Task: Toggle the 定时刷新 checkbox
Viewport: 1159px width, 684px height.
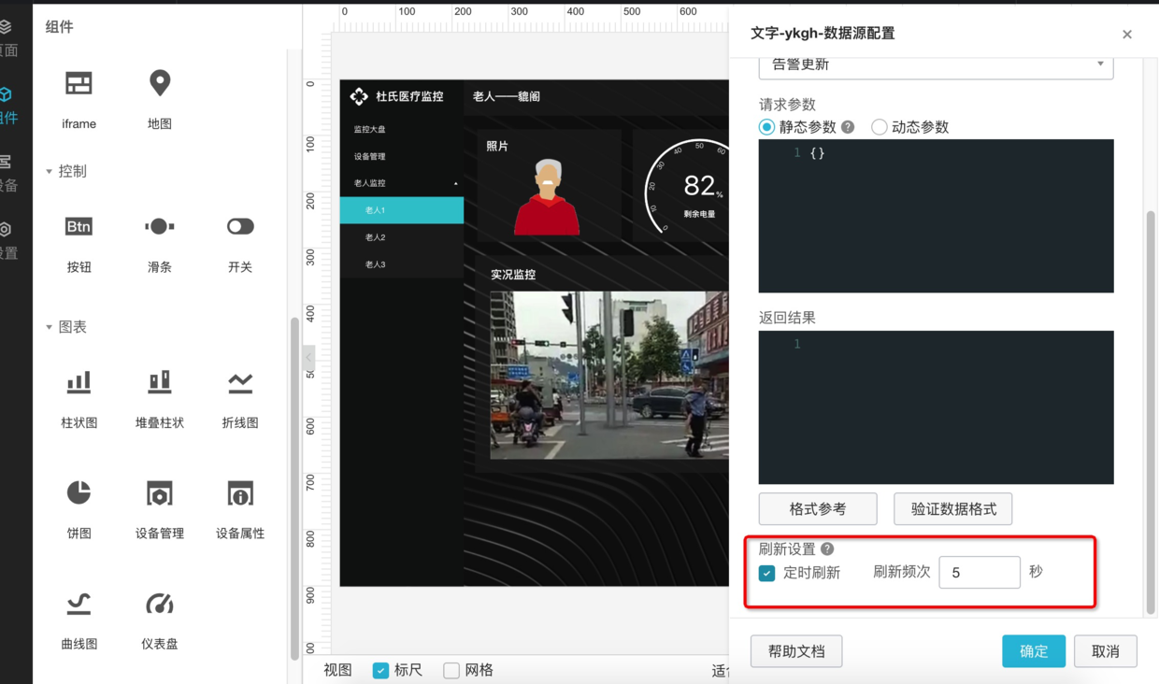Action: coord(767,573)
